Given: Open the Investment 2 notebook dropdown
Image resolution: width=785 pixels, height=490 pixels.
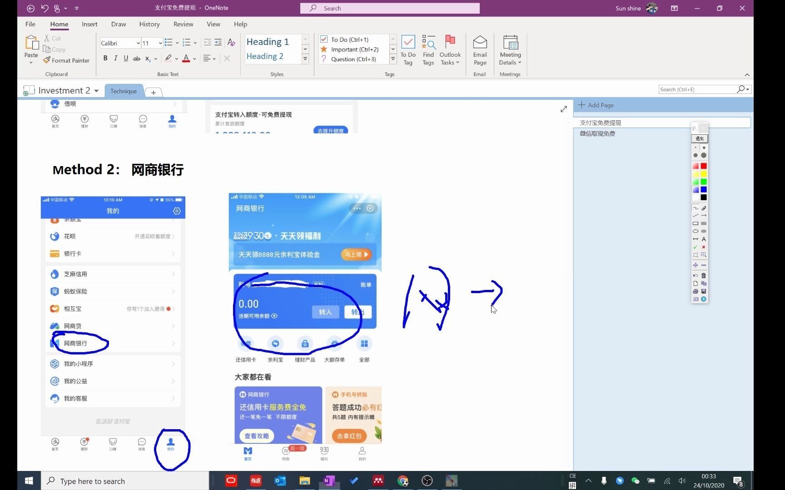Looking at the screenshot, I should (96, 91).
